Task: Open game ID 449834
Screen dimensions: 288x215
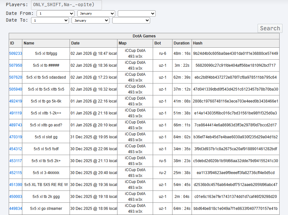Action: coord(16,209)
